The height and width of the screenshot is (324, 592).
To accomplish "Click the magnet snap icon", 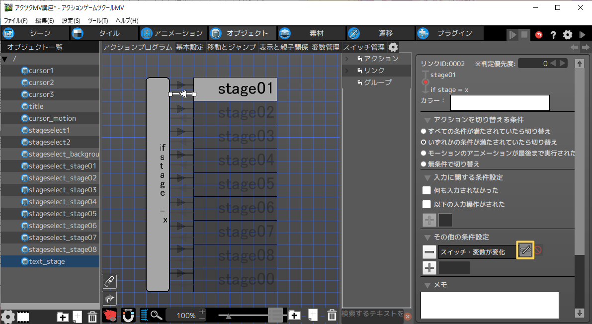I will click(128, 315).
